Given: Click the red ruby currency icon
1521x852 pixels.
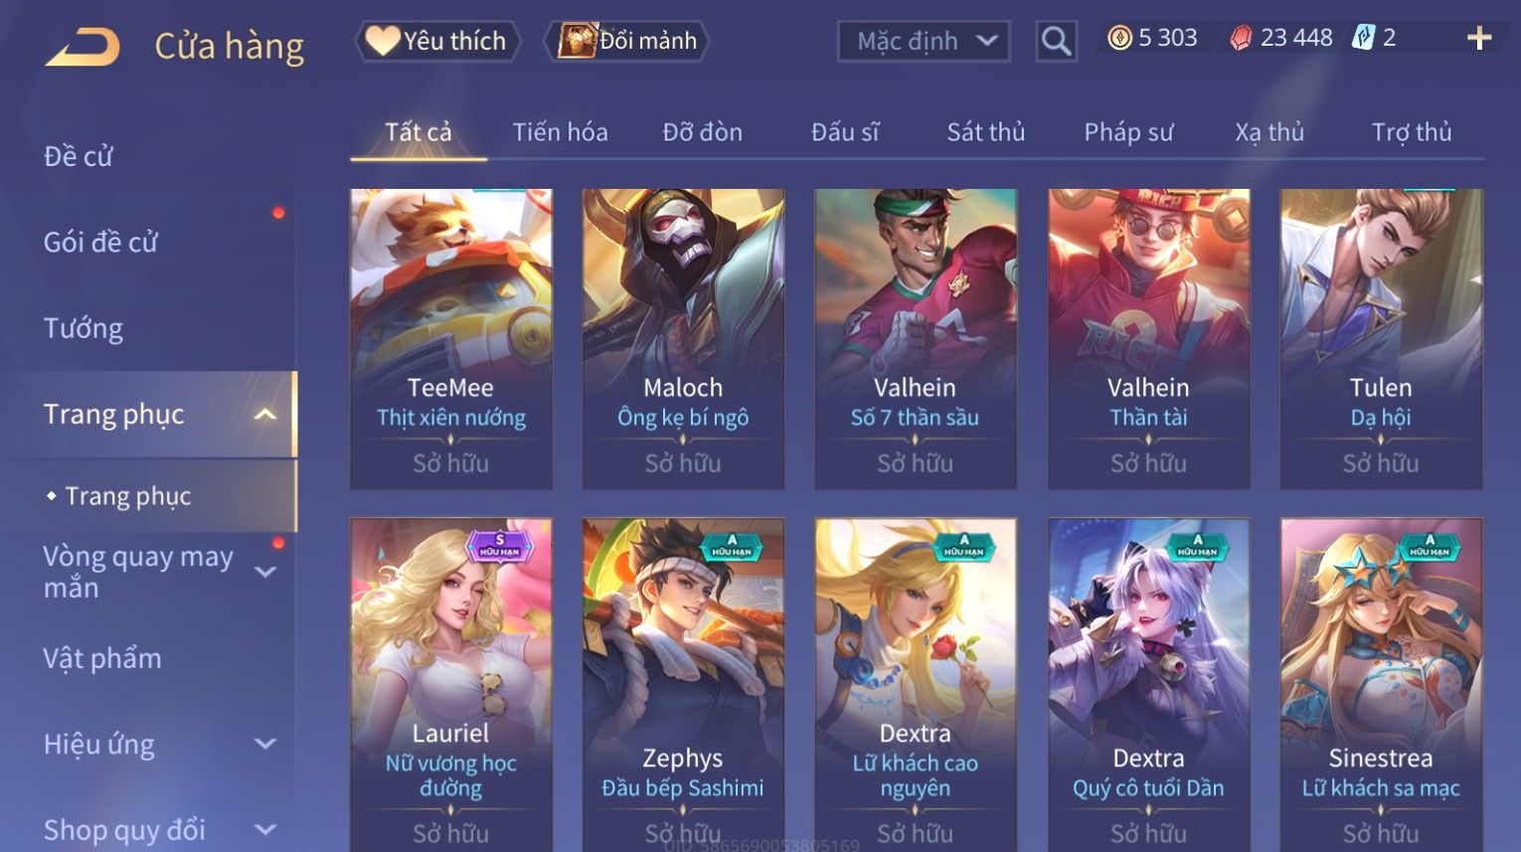Looking at the screenshot, I should (1241, 39).
